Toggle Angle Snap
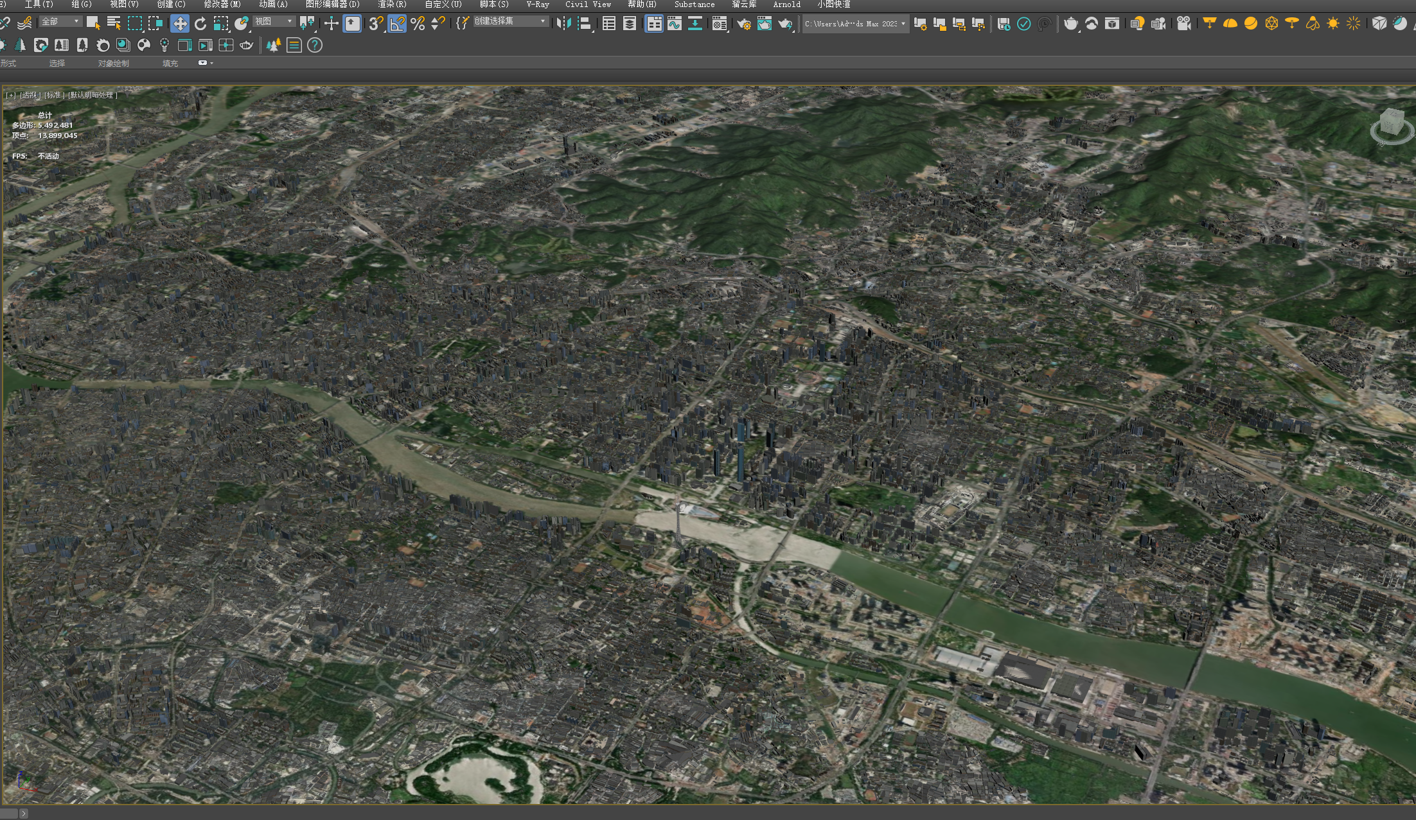Viewport: 1416px width, 820px height. 397,24
